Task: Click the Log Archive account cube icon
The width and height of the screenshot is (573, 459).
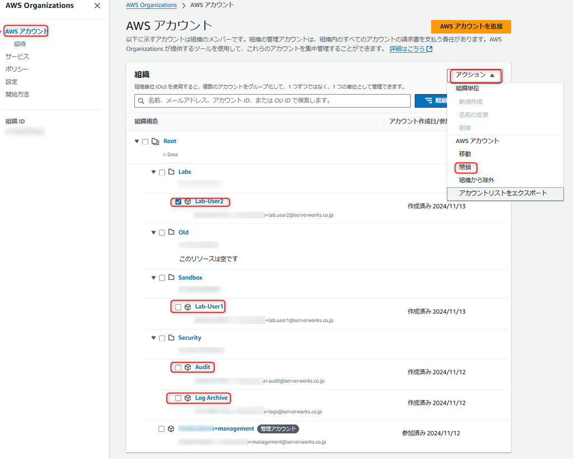Action: pyautogui.click(x=188, y=398)
